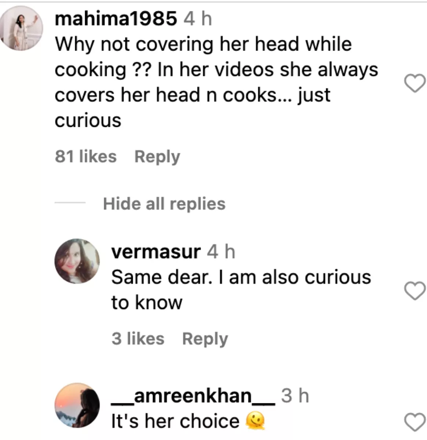
Task: Click the 4 h timestamp next to mahima1985
Action: click(198, 19)
